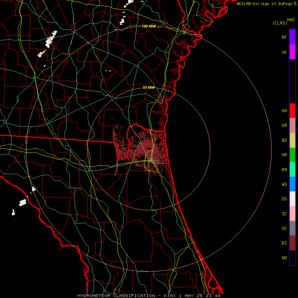Click the IC legend label
Viewport: 298px width, 298px height.
pyautogui.click(x=284, y=214)
